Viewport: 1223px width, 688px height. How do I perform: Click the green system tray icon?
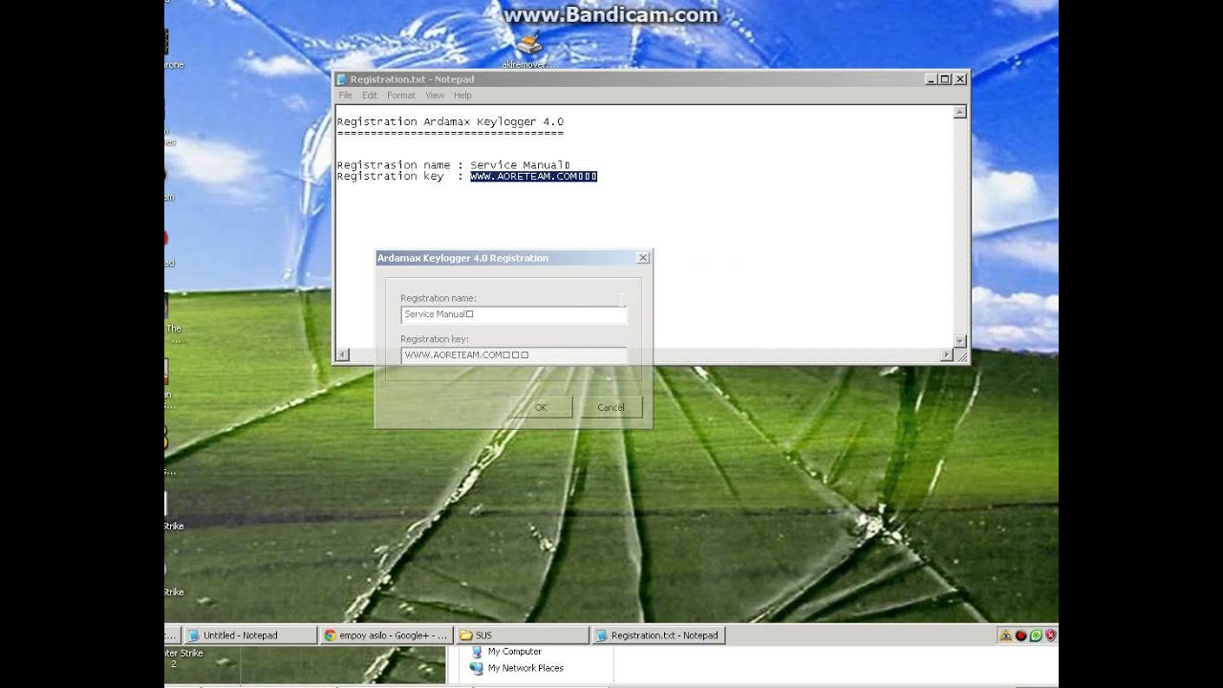point(1036,635)
